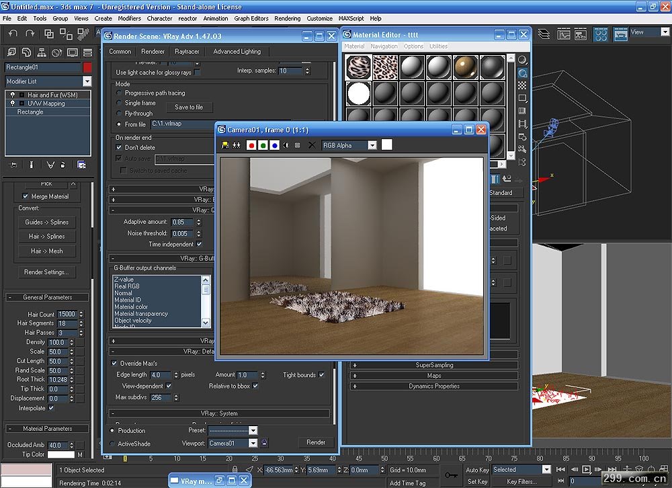Image resolution: width=672 pixels, height=488 pixels.
Task: Toggle the selection lock padlock in status bar
Action: (235, 470)
